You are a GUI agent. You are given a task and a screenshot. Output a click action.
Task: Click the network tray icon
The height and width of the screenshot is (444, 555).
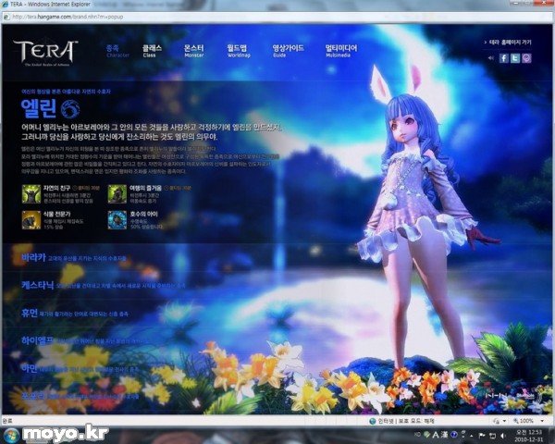pyautogui.click(x=492, y=436)
